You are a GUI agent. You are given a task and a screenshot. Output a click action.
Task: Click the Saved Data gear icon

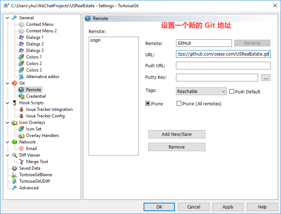click(x=14, y=168)
